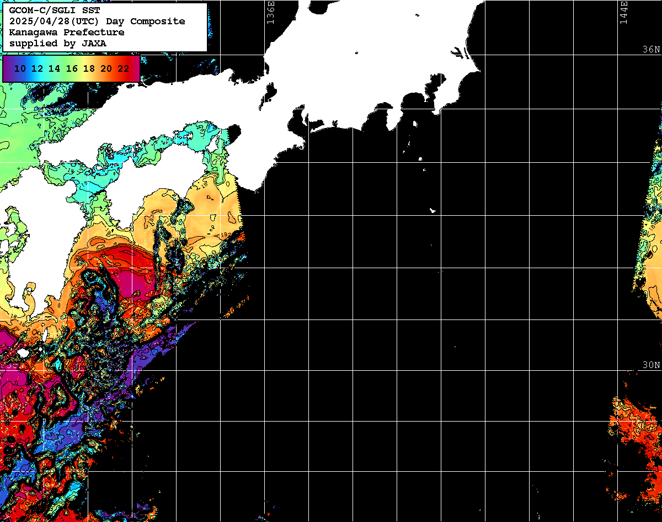The image size is (662, 522).
Task: Click the 20 value on the temperature legend
Action: 106,69
